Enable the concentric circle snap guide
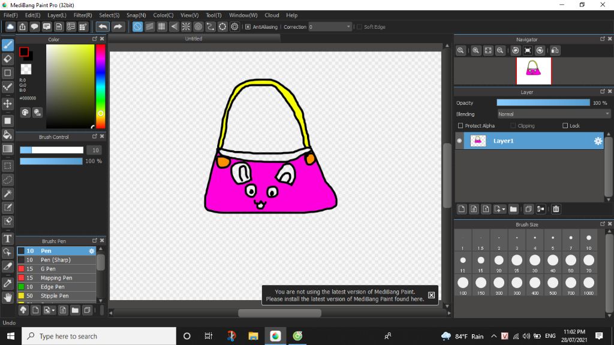Screen dimensions: 614x345 tap(198, 26)
